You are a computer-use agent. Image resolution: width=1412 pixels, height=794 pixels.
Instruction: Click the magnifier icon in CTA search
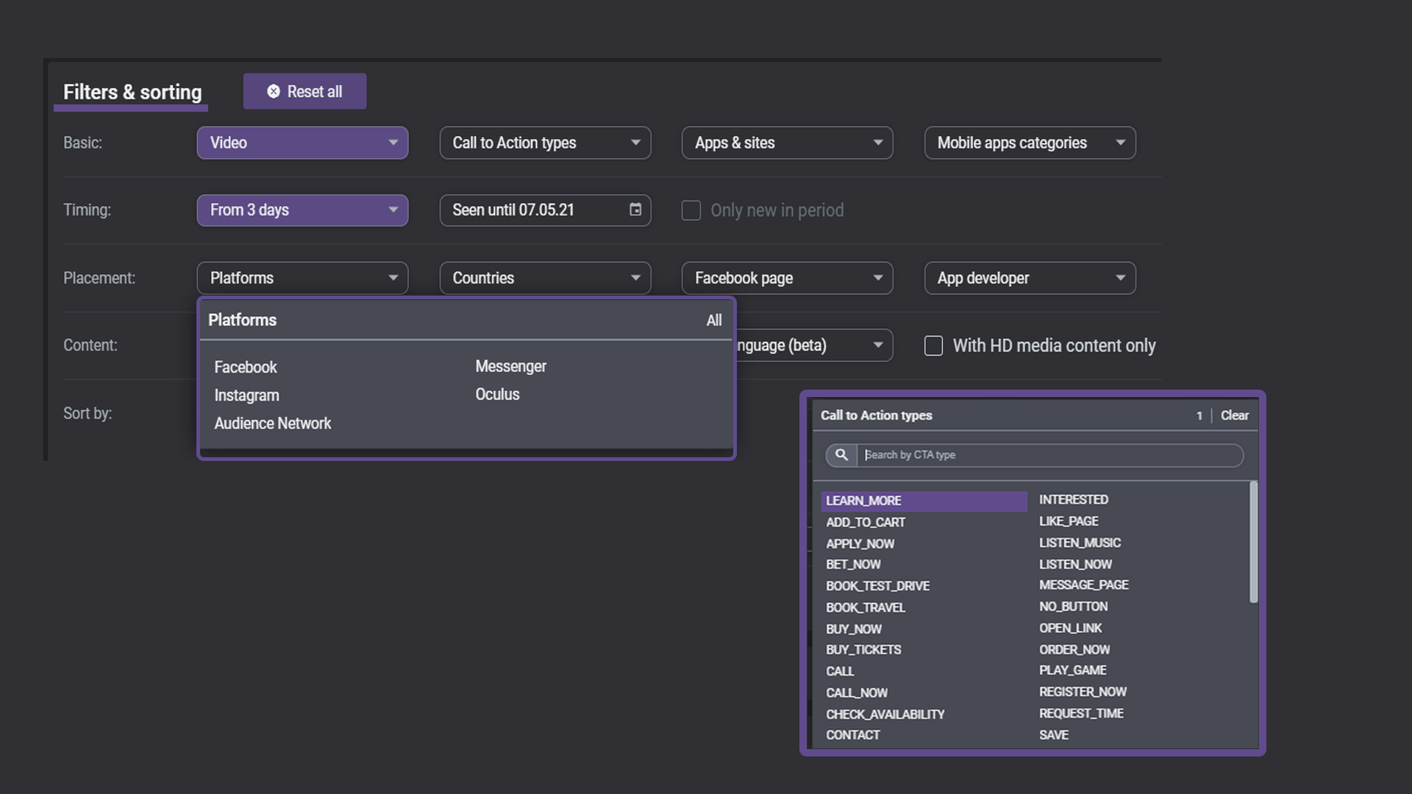841,455
